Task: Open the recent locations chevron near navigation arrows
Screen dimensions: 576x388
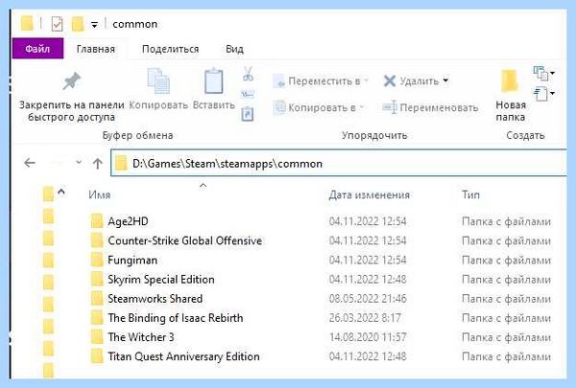Action: tap(79, 162)
